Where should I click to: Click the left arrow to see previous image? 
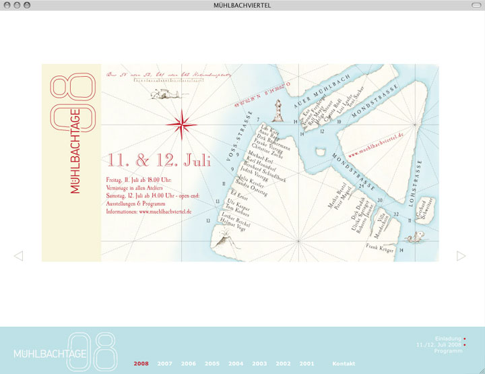pyautogui.click(x=18, y=255)
